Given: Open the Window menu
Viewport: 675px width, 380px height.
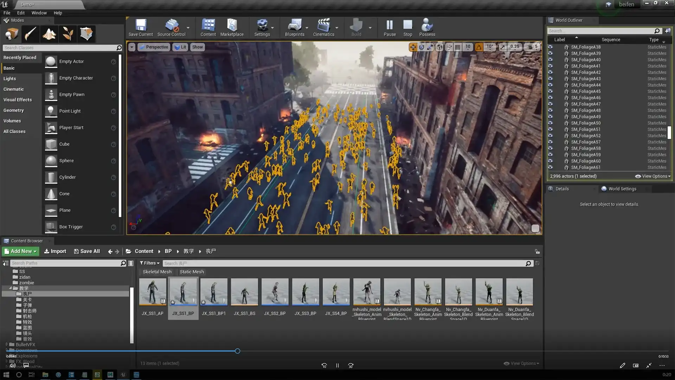Looking at the screenshot, I should point(39,13).
